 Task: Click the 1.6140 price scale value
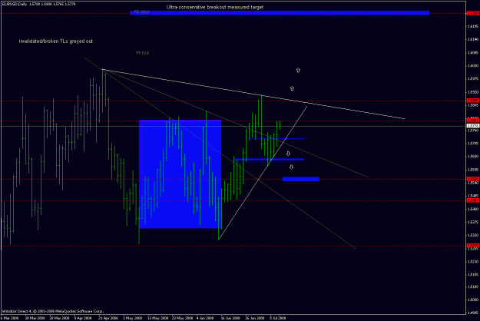click(x=473, y=39)
